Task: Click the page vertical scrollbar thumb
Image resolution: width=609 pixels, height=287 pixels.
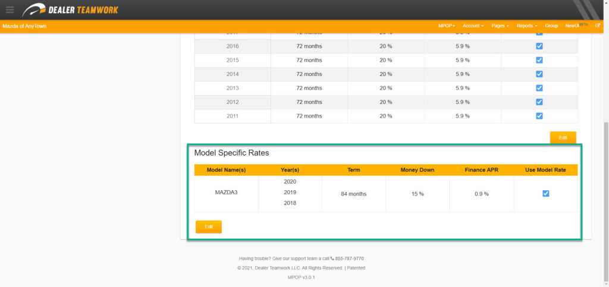Action: tap(606, 196)
